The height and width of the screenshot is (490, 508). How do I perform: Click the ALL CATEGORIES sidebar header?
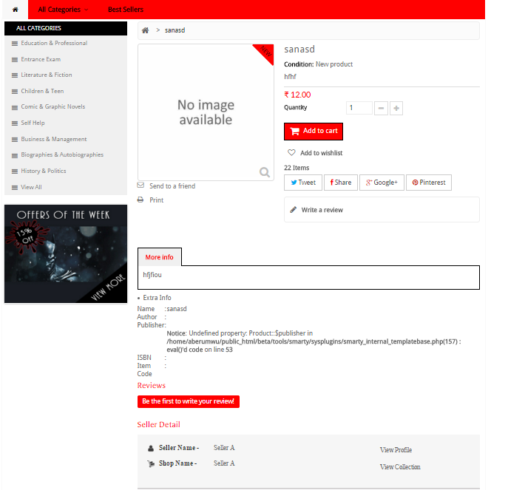(66, 29)
